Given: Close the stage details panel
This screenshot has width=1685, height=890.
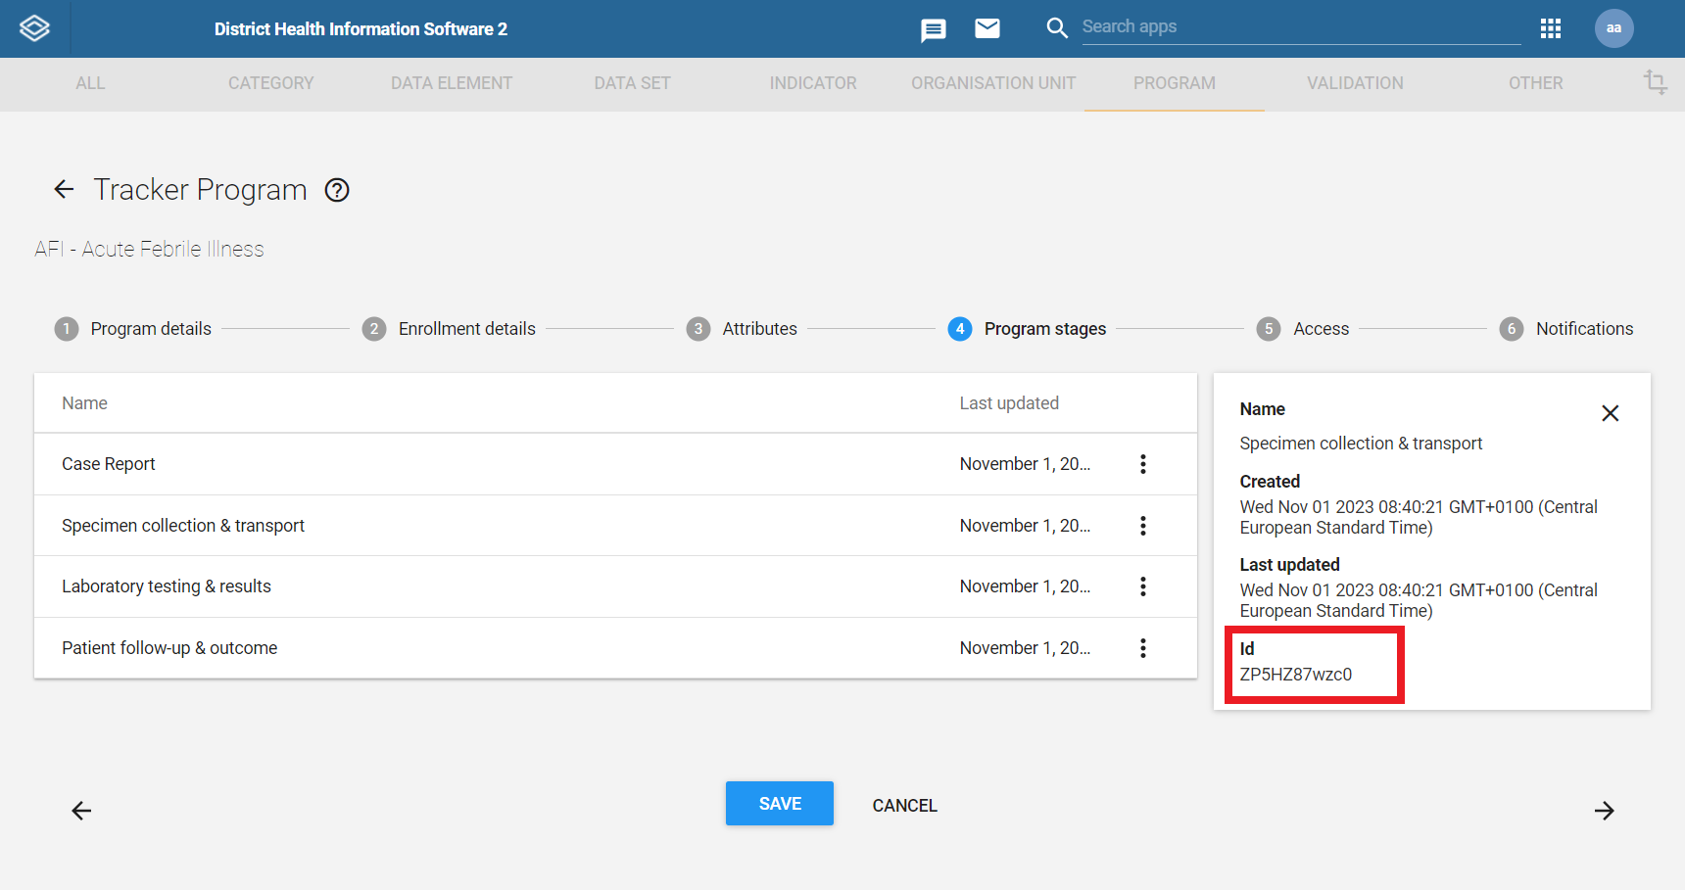Looking at the screenshot, I should point(1610,413).
